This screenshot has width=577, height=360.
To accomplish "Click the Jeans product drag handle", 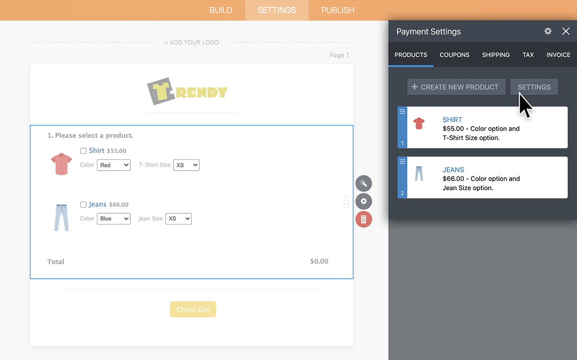I will [x=403, y=162].
